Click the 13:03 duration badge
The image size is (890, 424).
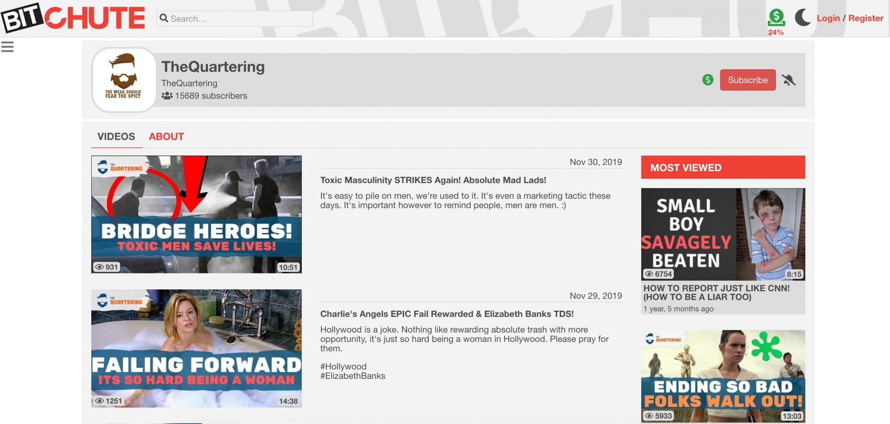click(x=792, y=416)
